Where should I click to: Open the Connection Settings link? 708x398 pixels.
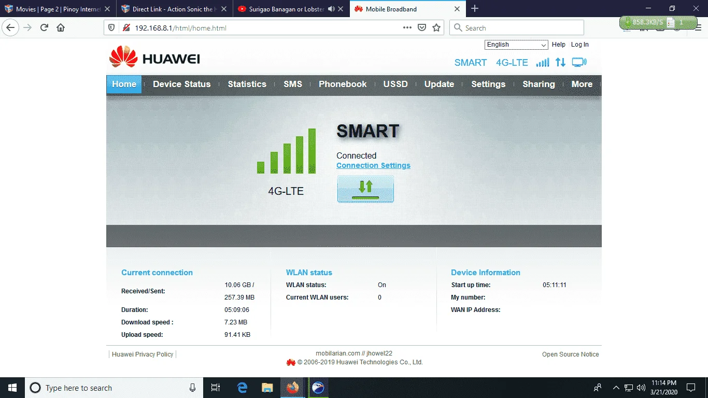pyautogui.click(x=373, y=165)
